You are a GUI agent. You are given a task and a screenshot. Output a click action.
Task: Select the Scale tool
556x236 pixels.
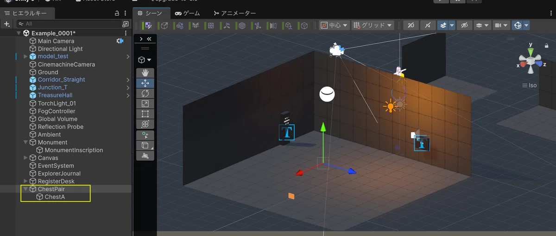point(145,103)
